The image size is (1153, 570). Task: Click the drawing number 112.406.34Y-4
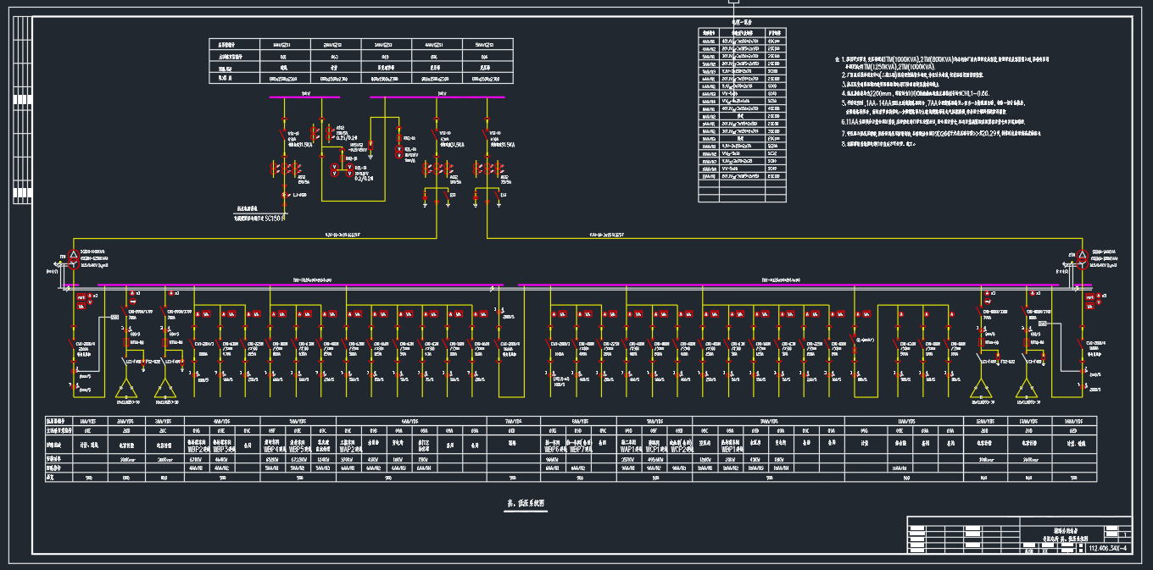(1108, 548)
